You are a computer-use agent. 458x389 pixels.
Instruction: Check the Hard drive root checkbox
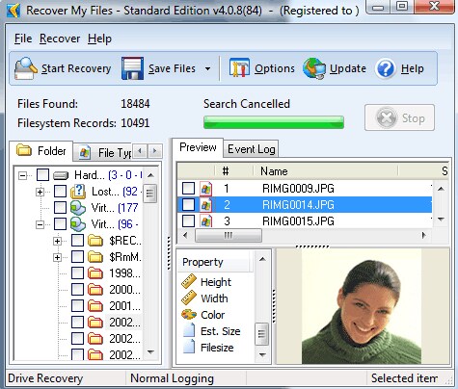[42, 175]
